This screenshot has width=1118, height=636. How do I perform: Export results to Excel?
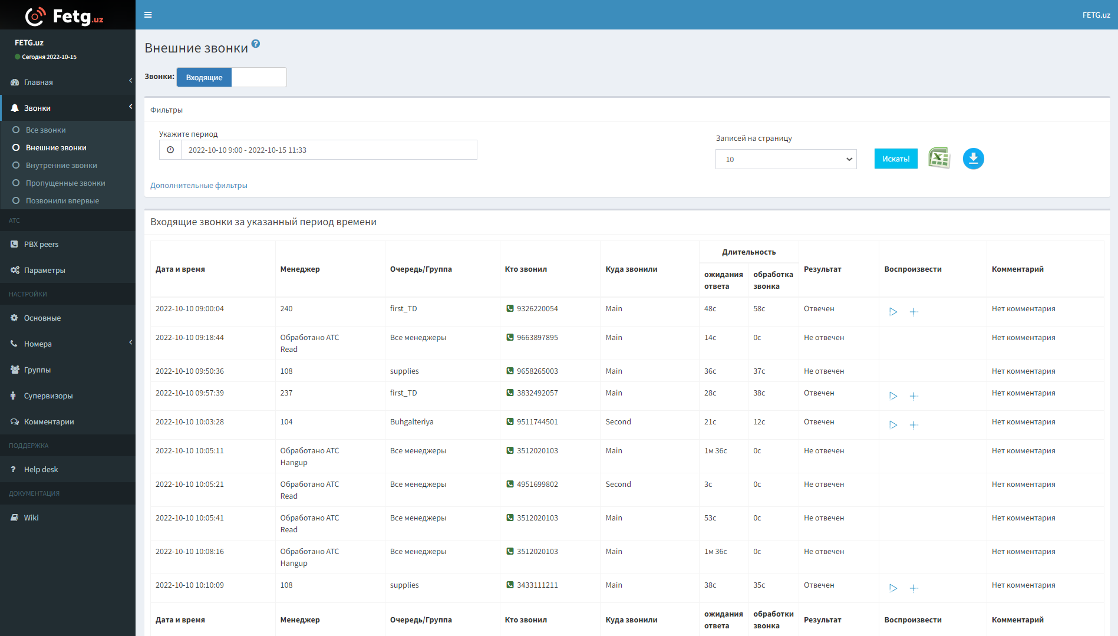[x=939, y=158]
